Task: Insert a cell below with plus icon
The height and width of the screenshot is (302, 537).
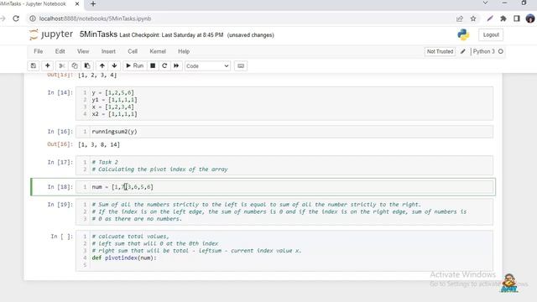Action: [x=48, y=65]
